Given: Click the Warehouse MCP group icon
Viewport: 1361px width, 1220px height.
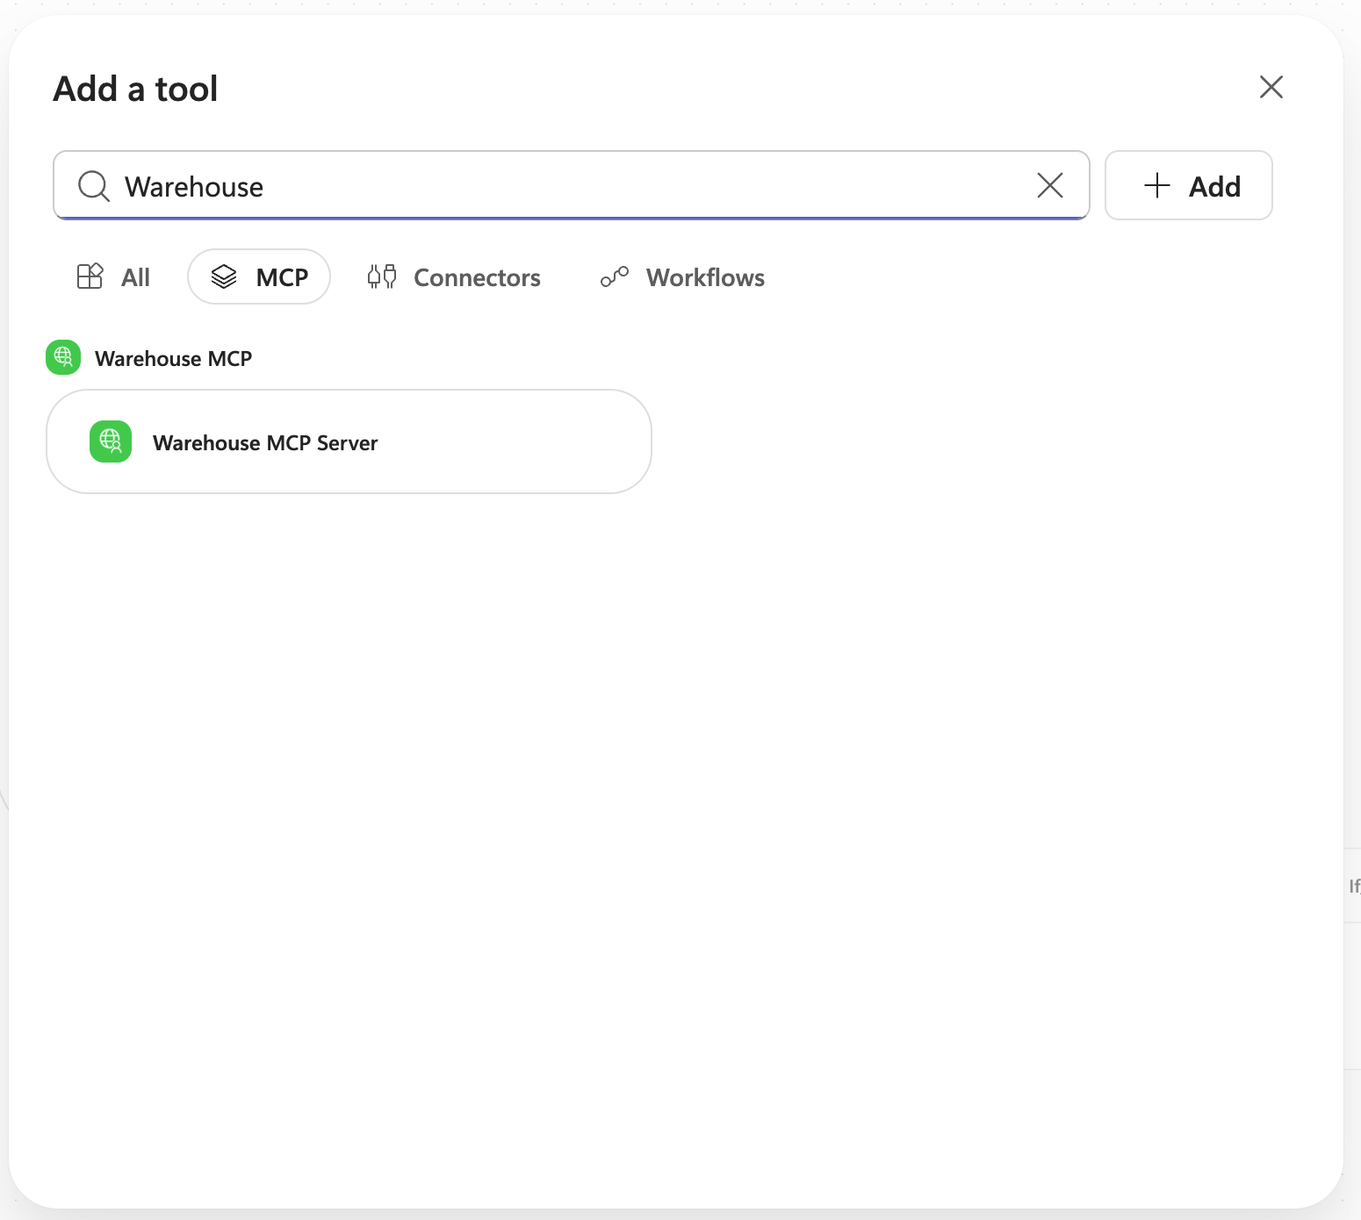Looking at the screenshot, I should [x=63, y=357].
